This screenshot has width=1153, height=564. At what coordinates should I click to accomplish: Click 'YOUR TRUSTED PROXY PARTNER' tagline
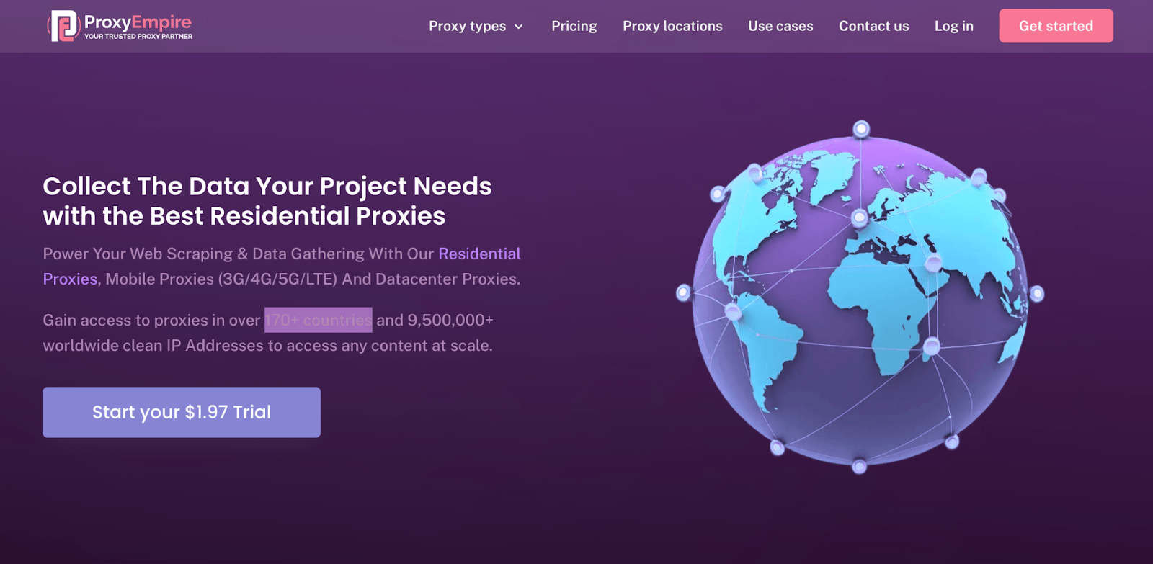138,36
